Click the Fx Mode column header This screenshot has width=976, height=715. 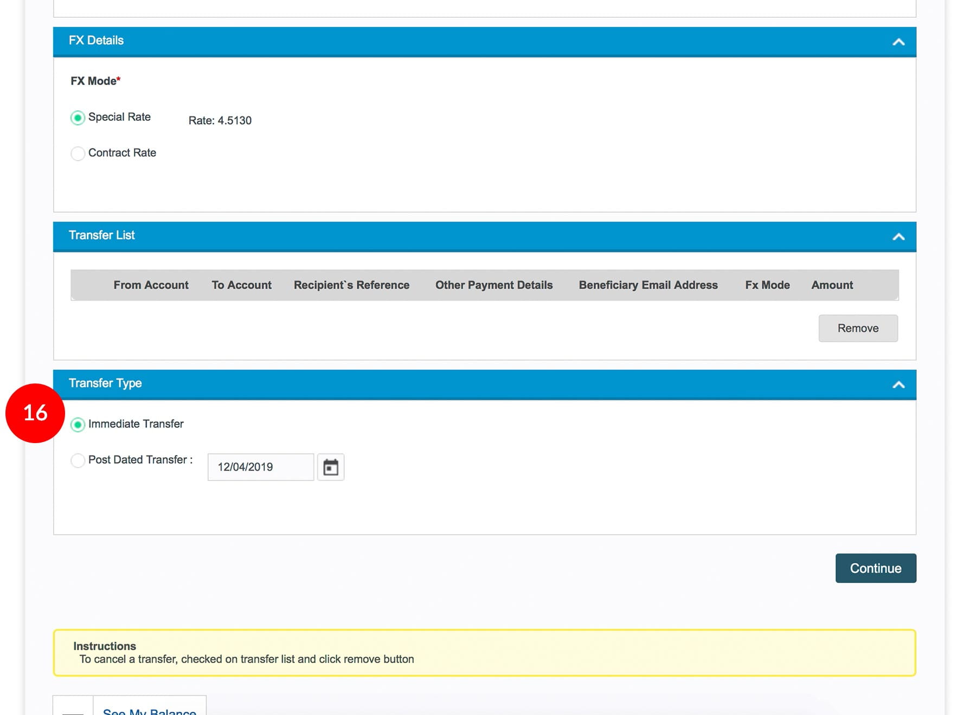(x=767, y=285)
